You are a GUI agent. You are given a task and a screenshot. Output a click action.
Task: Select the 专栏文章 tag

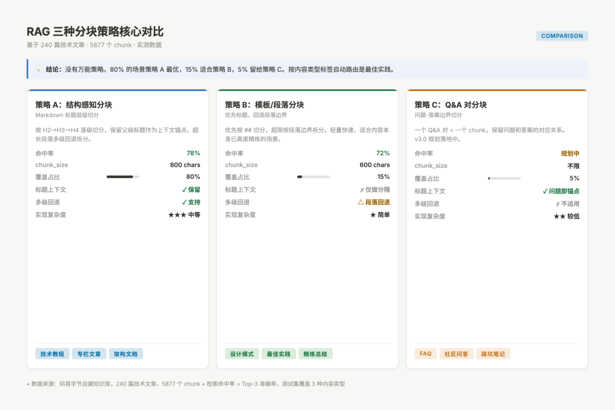click(89, 354)
